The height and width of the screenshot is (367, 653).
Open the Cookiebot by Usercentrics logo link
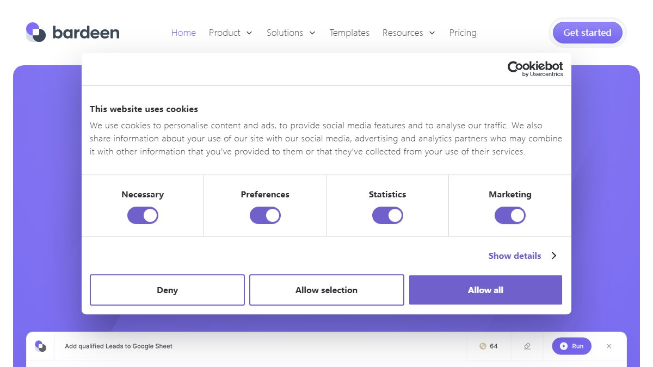(x=535, y=69)
